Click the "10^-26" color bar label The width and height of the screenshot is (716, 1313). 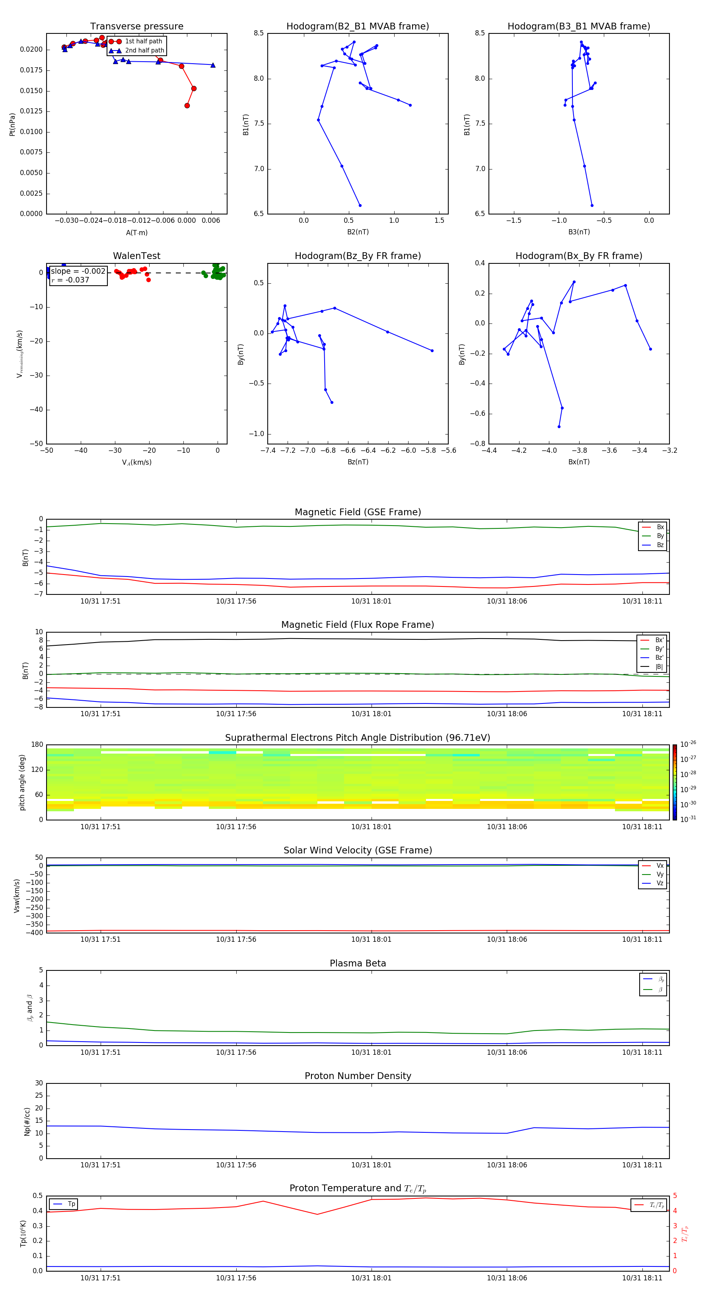tap(688, 744)
